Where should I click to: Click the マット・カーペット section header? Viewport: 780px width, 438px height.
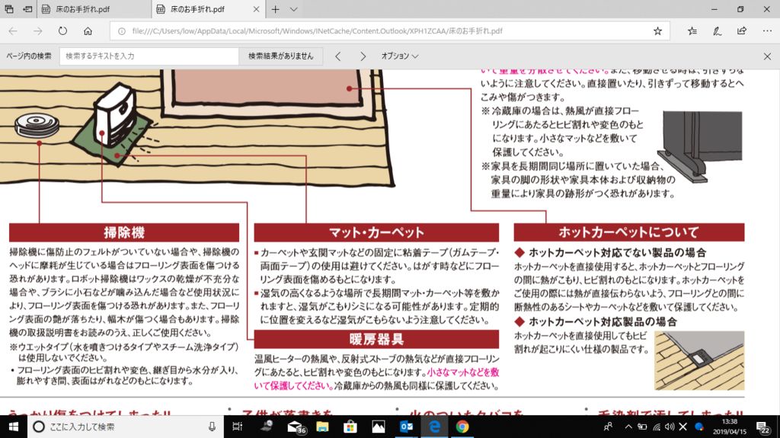point(376,232)
